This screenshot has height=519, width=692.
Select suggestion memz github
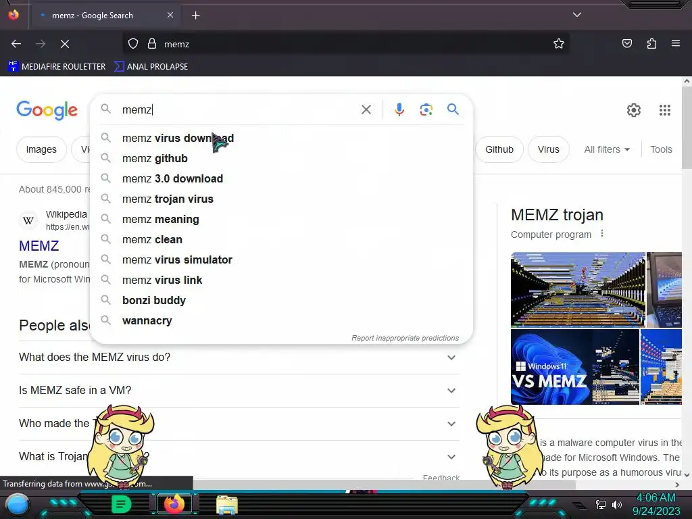281,158
